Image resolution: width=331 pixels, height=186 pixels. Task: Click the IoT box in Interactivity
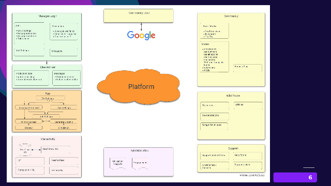30,161
